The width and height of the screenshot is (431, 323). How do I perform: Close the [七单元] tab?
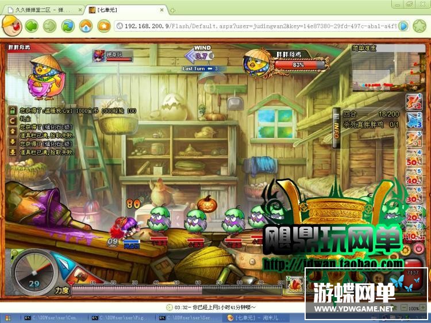tap(162, 10)
